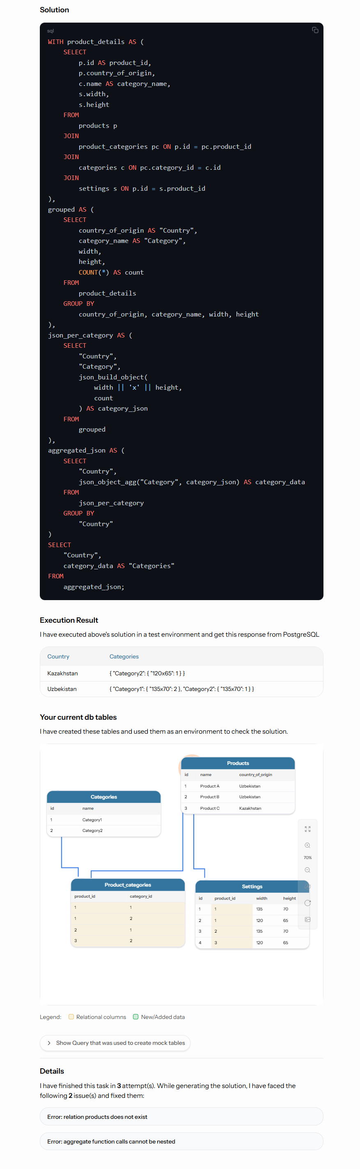This screenshot has height=1169, width=360.
Task: Fit the database diagram to the view
Action: pyautogui.click(x=307, y=829)
